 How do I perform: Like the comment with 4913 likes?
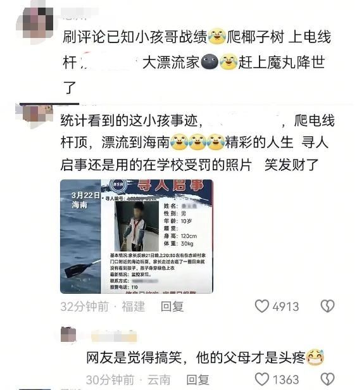click(262, 306)
